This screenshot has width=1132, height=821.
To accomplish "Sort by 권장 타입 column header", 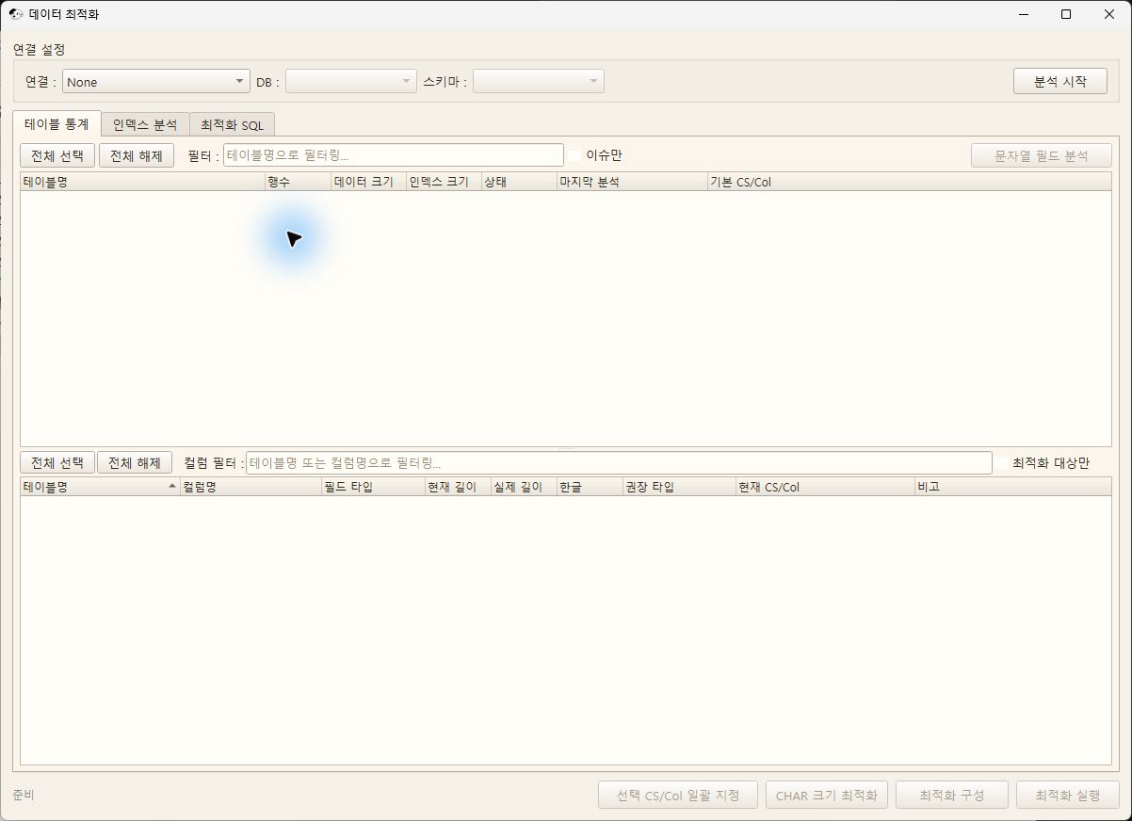I will point(679,487).
